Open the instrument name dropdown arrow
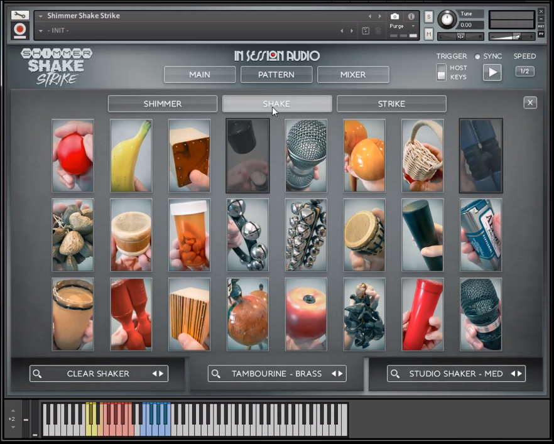This screenshot has height=444, width=554. point(41,16)
